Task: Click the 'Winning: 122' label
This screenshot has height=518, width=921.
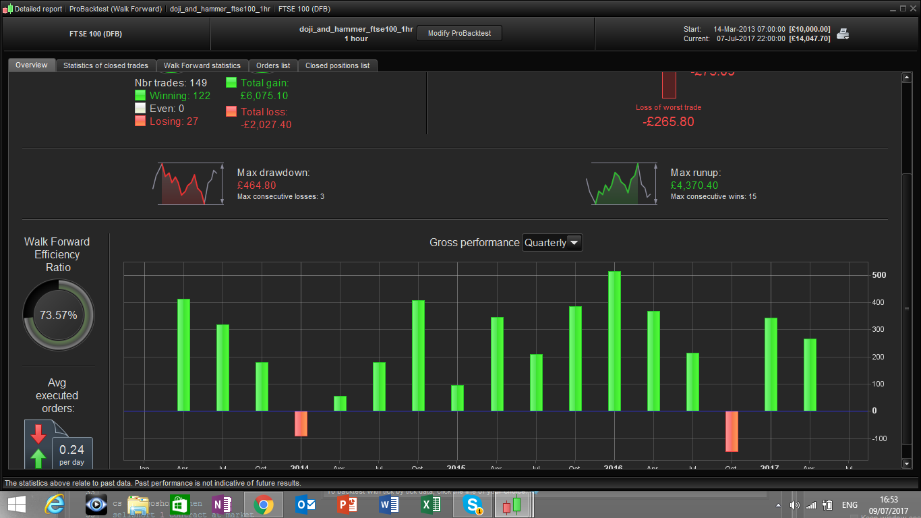Action: tap(180, 96)
